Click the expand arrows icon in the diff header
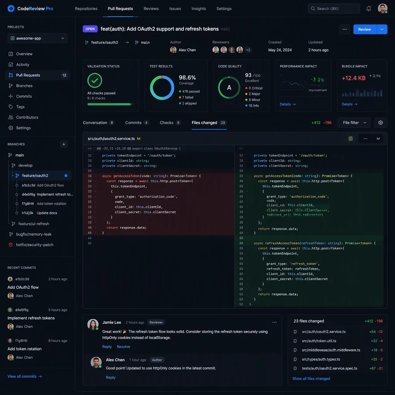 378,138
